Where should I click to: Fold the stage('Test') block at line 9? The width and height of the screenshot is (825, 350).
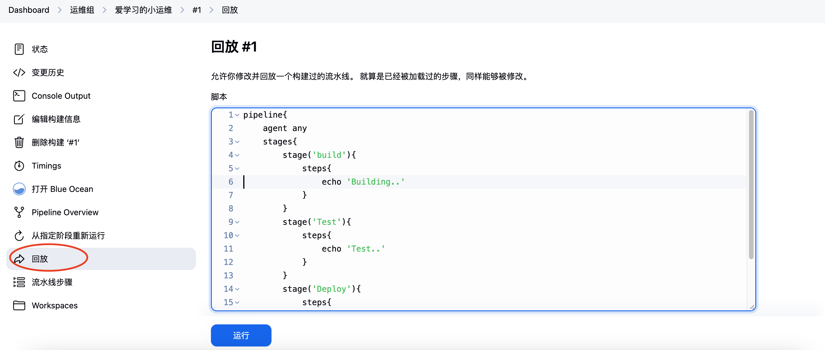point(237,222)
